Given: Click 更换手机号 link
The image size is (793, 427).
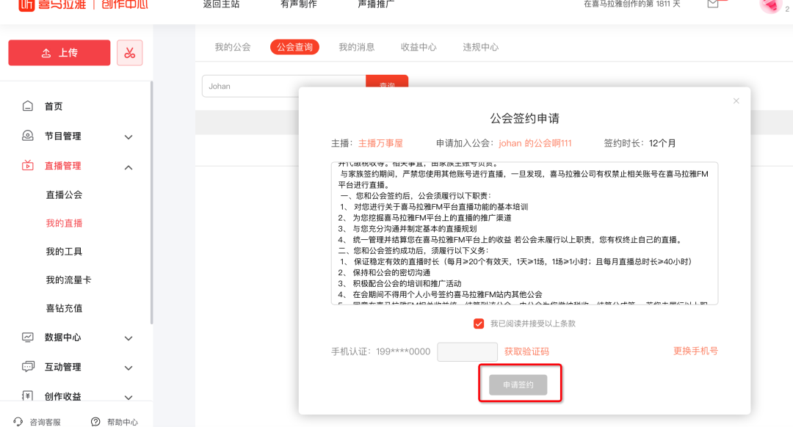Looking at the screenshot, I should coord(695,351).
